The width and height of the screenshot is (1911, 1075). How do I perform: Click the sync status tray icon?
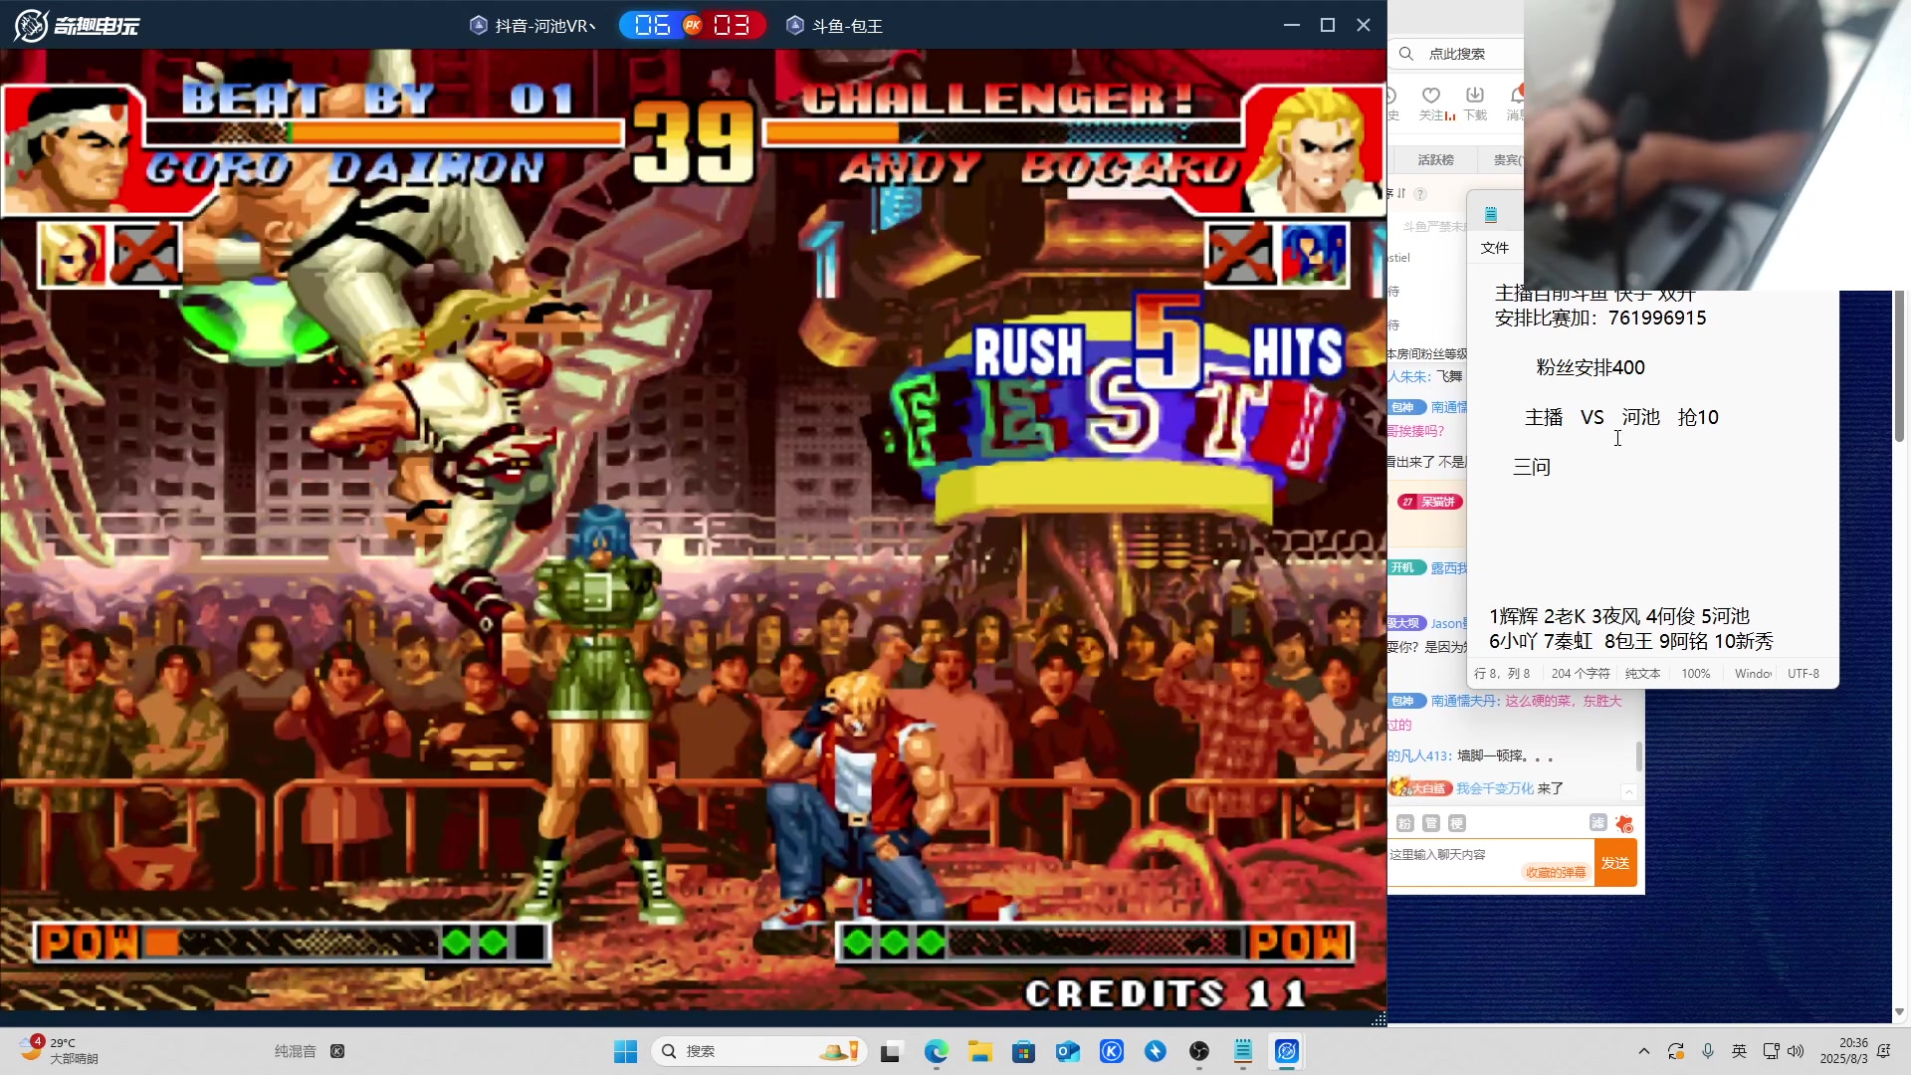(1676, 1051)
